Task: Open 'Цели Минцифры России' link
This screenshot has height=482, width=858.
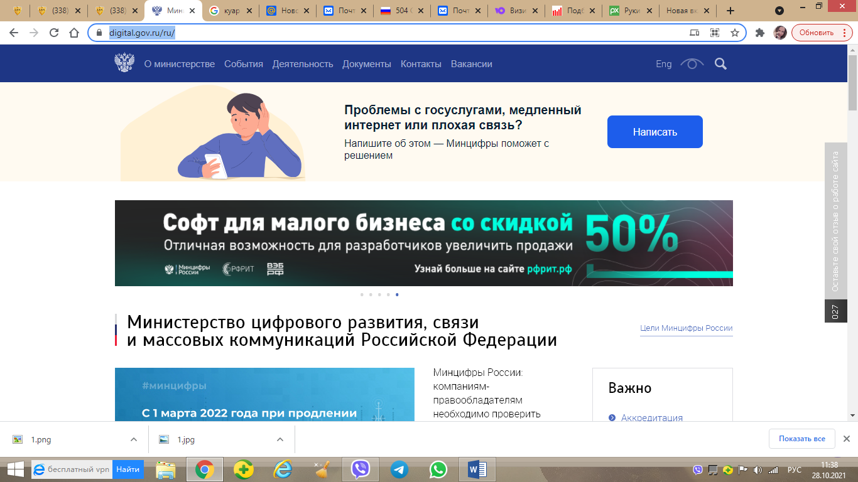Action: [x=687, y=328]
